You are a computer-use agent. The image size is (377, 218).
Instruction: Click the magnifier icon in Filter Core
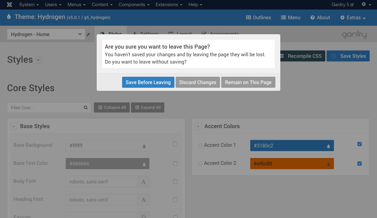[x=86, y=108]
